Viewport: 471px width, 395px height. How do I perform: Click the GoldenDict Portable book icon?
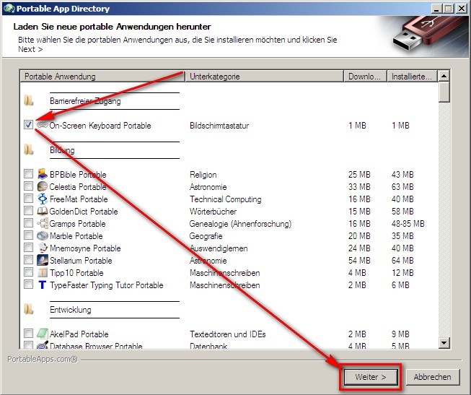click(x=43, y=211)
